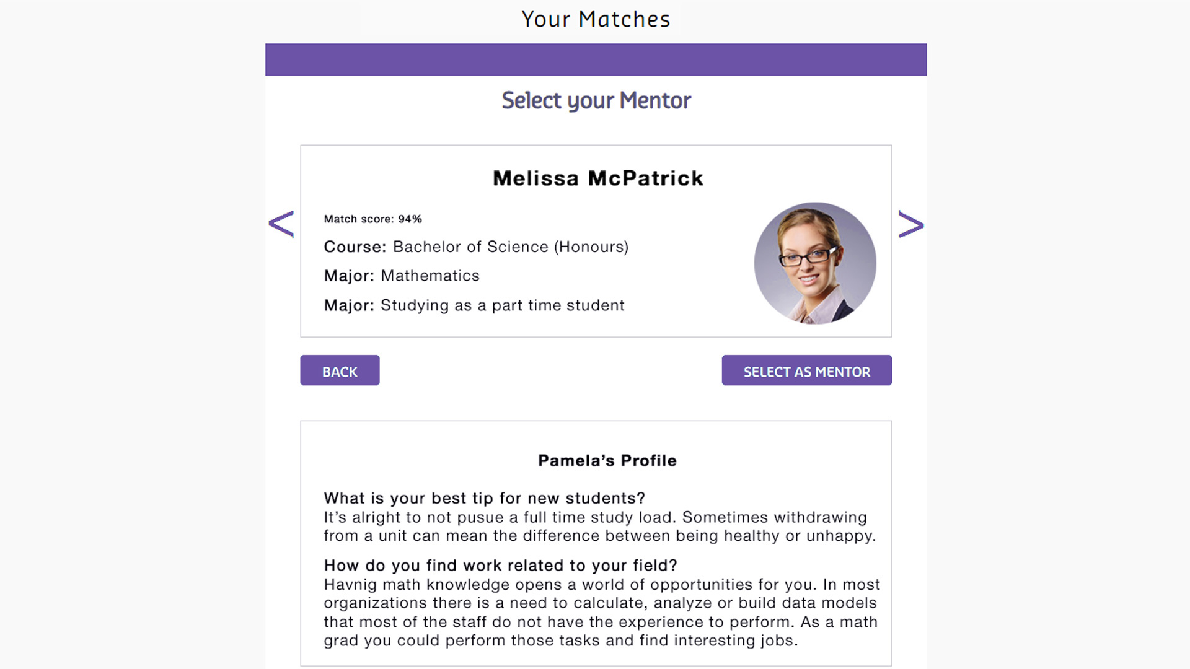Click the line mentioning healthy or unhappy
The width and height of the screenshot is (1190, 669).
click(599, 536)
